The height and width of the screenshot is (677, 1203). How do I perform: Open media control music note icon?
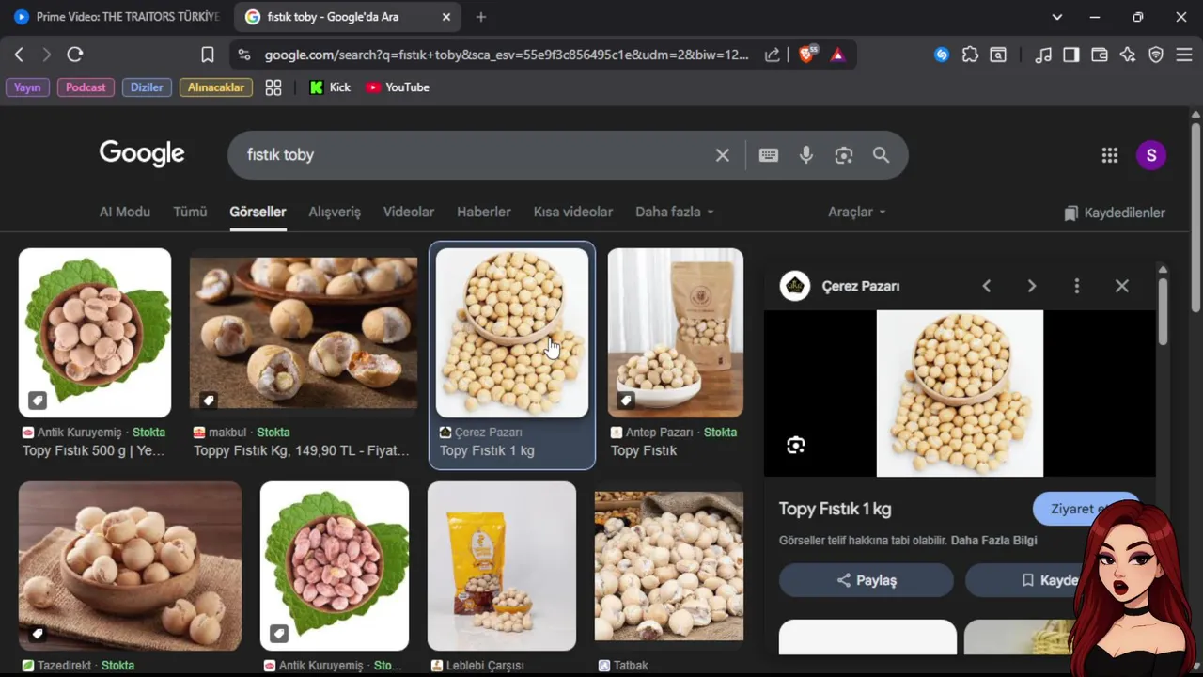click(x=1043, y=55)
